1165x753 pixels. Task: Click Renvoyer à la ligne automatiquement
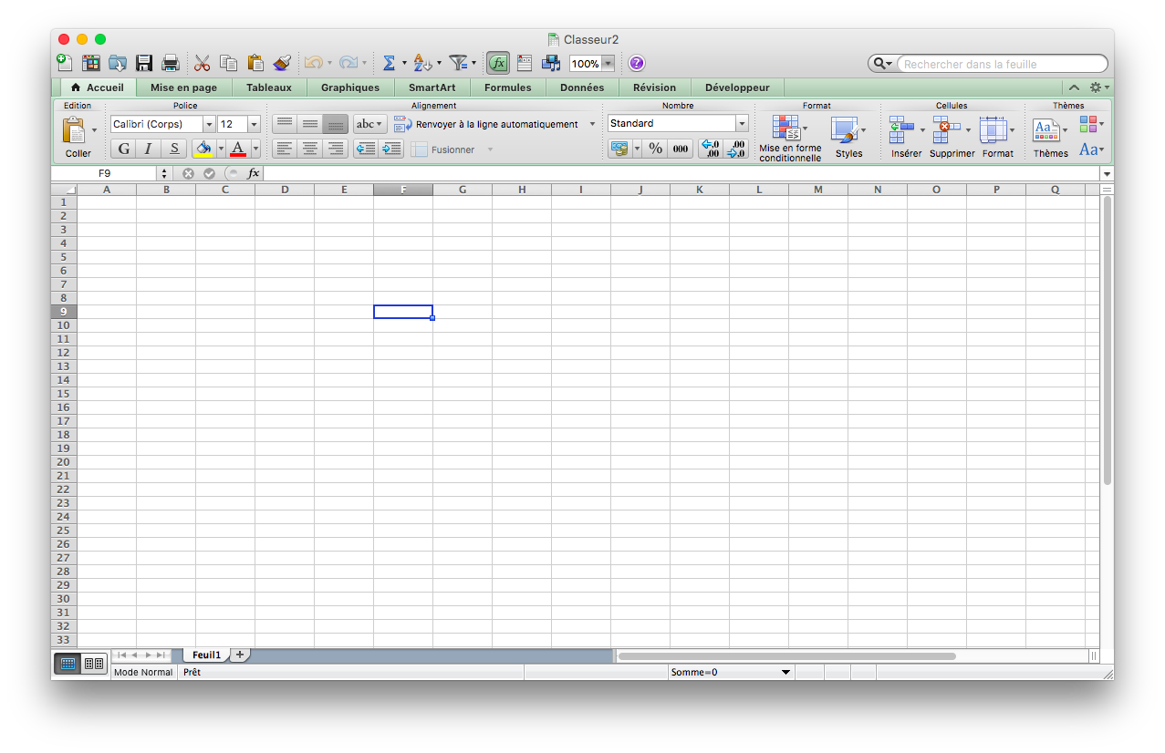click(x=487, y=125)
